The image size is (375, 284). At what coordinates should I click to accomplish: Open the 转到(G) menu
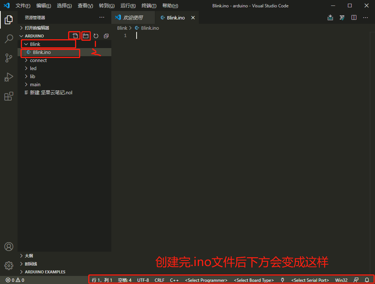[107, 6]
